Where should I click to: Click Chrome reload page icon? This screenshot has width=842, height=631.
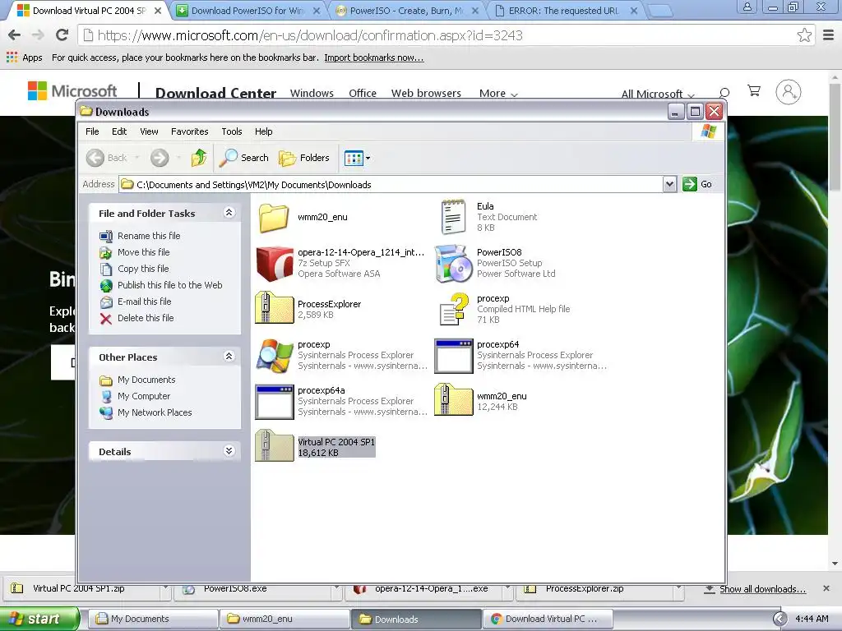62,35
